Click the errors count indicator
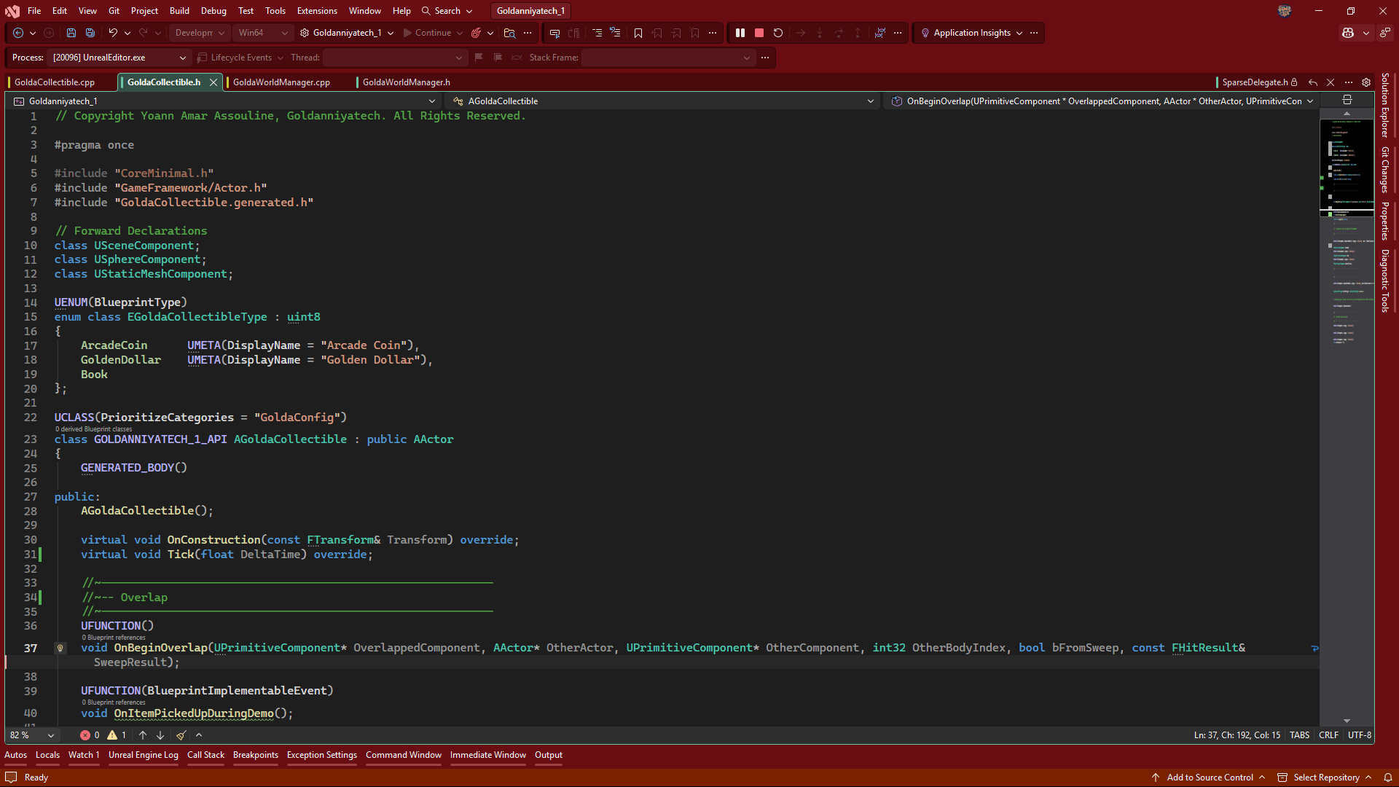Viewport: 1399px width, 787px height. click(x=90, y=735)
